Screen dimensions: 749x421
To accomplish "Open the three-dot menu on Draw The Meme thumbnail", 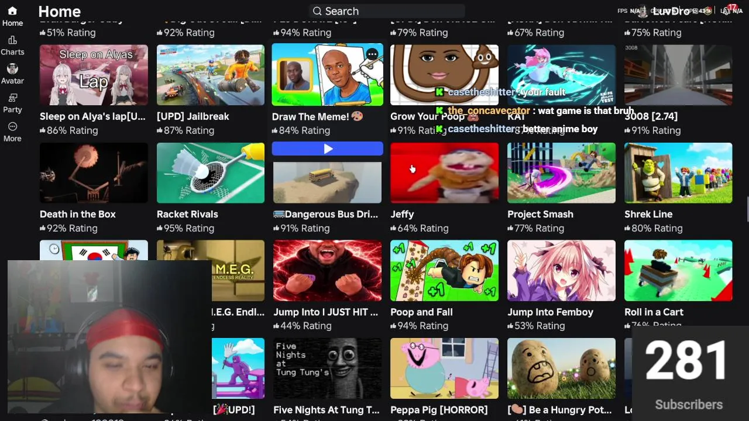I will pos(372,54).
